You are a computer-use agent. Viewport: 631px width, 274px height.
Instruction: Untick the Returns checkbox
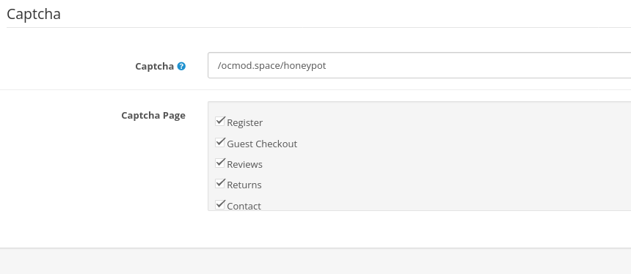click(219, 183)
